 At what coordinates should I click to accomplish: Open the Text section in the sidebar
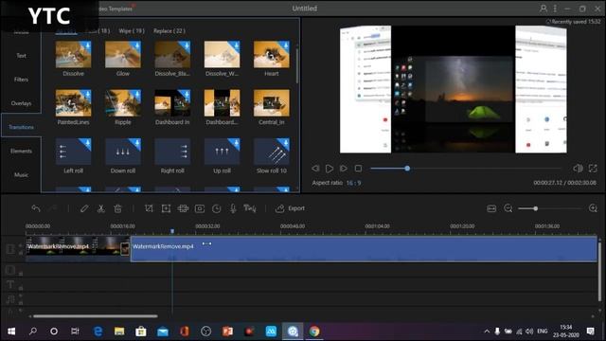click(21, 56)
